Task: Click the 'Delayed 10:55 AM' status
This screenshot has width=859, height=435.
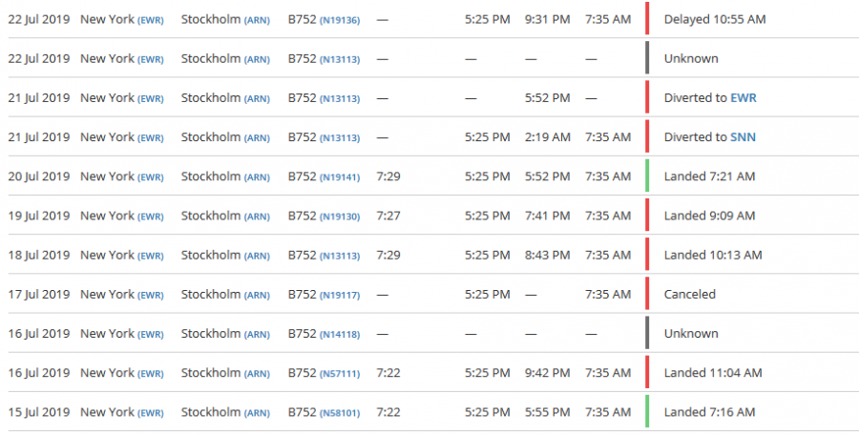Action: [714, 19]
